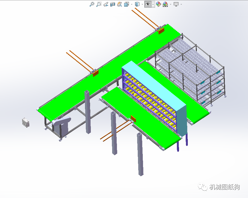Select the small white part stack at far left

tap(26, 122)
